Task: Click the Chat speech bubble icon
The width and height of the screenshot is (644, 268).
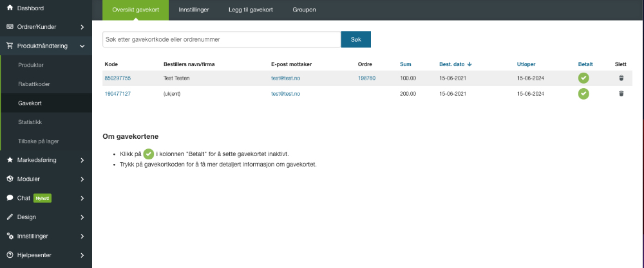Action: click(10, 198)
